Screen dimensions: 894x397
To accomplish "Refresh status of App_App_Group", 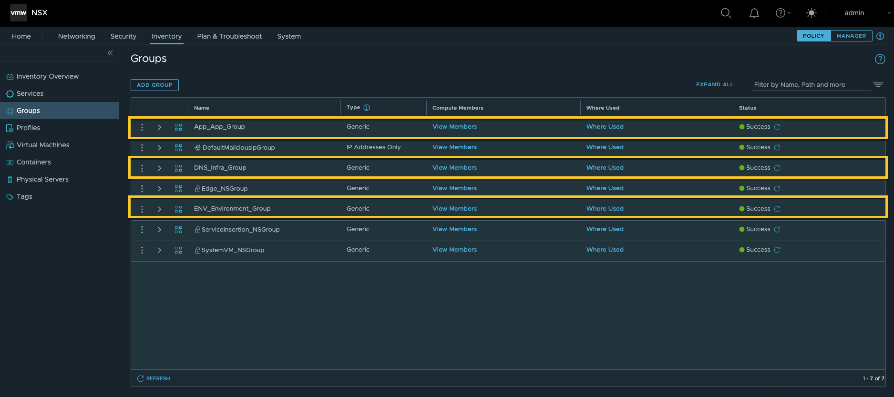I will click(777, 127).
